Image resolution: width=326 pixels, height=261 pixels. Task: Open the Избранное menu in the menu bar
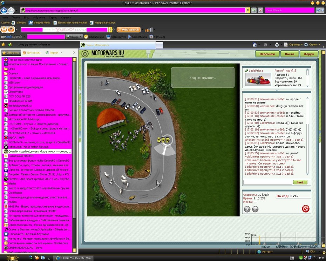click(39, 18)
